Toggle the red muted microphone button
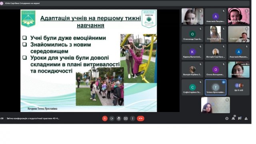256x144 pixels. 105,118
